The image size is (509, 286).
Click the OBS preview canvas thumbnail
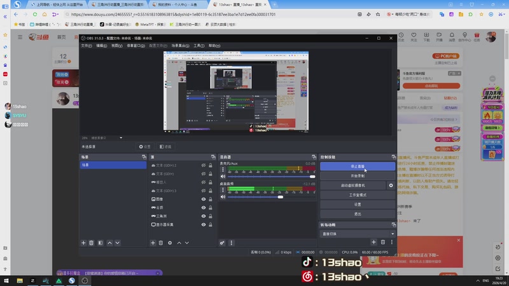pyautogui.click(x=236, y=92)
